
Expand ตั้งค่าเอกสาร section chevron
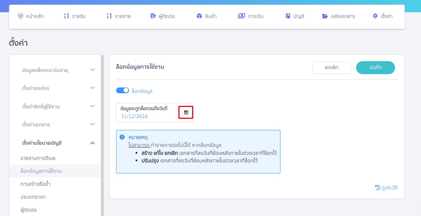click(92, 124)
